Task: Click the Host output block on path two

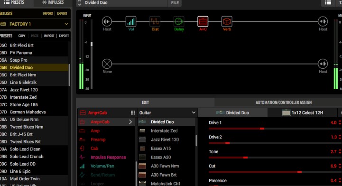Action: [323, 64]
